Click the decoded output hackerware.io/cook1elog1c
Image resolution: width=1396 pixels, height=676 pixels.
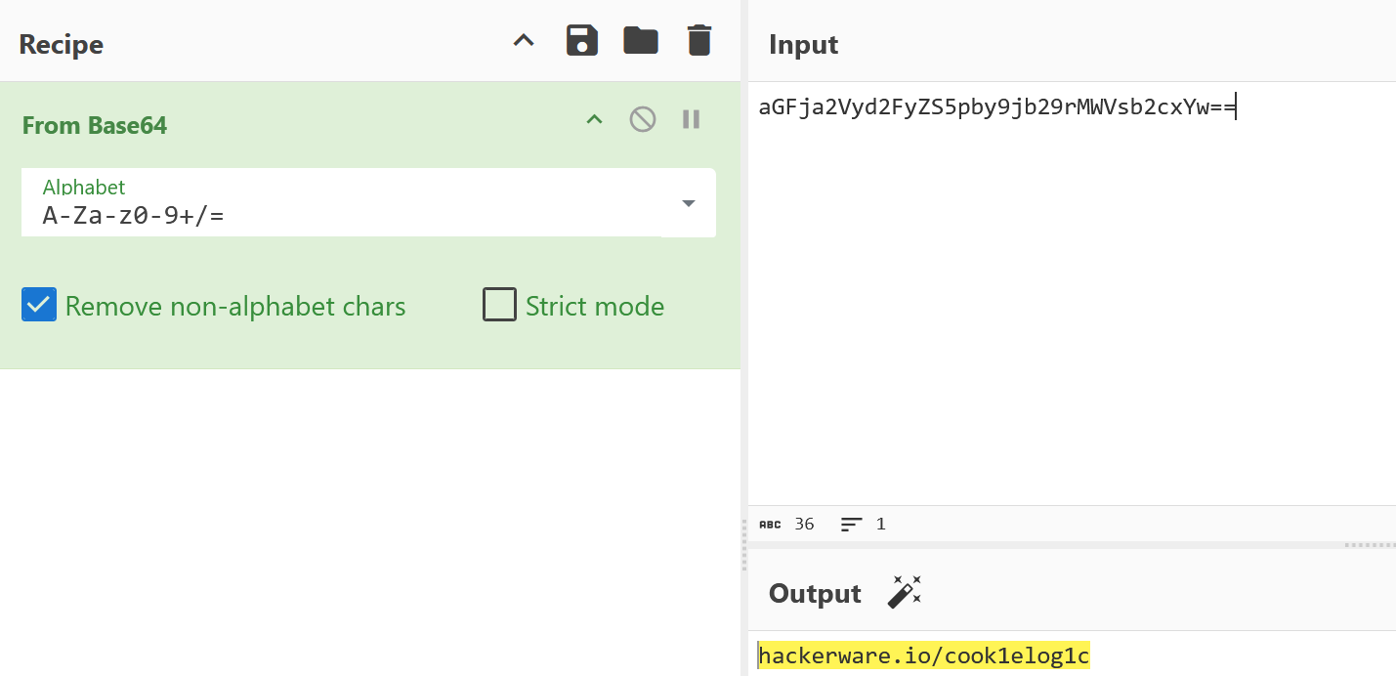click(x=923, y=655)
